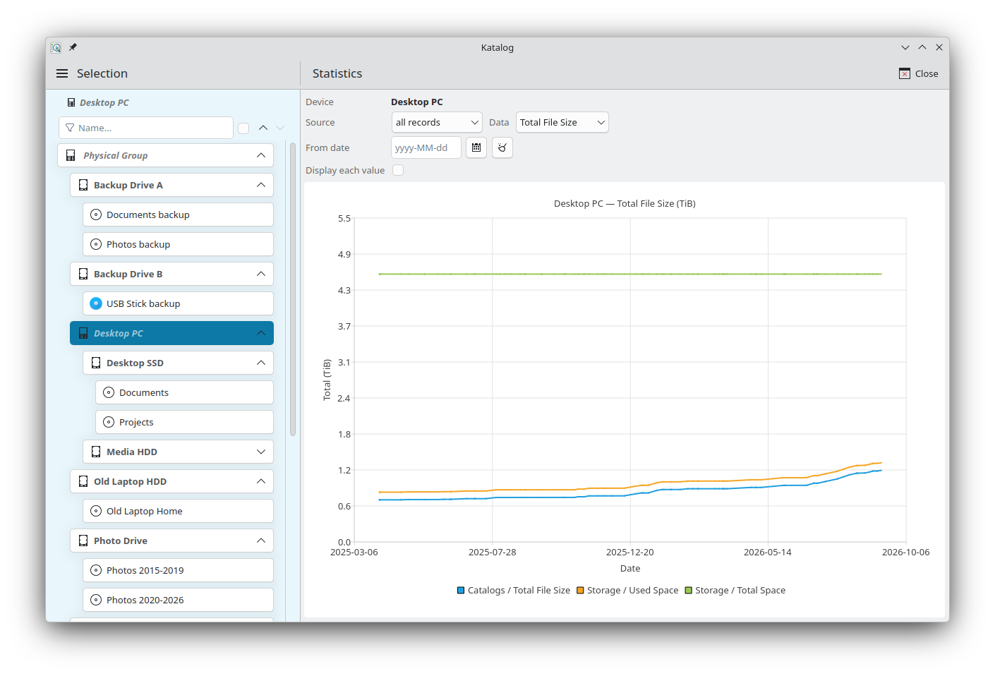Click the Close panel icon

point(905,73)
